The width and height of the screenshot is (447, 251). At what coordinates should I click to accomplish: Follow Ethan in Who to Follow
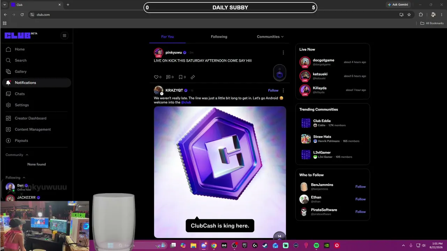click(x=360, y=199)
